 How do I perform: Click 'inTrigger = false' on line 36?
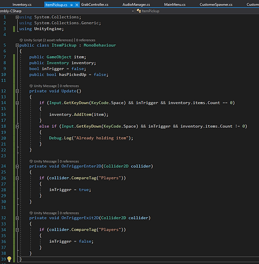(71, 241)
